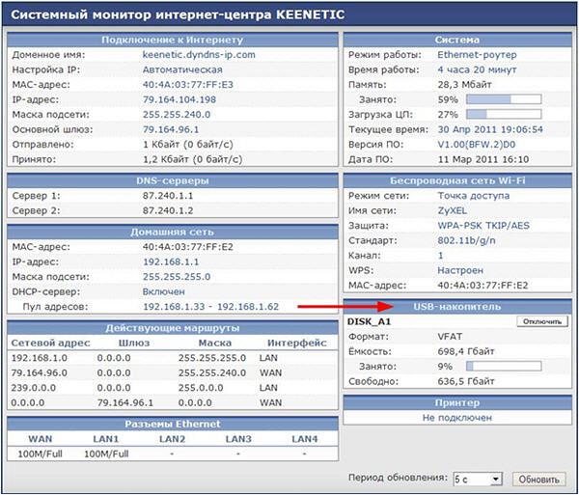The width and height of the screenshot is (579, 495).
Task: Click the Автоматическая IP setting link
Action: (181, 70)
